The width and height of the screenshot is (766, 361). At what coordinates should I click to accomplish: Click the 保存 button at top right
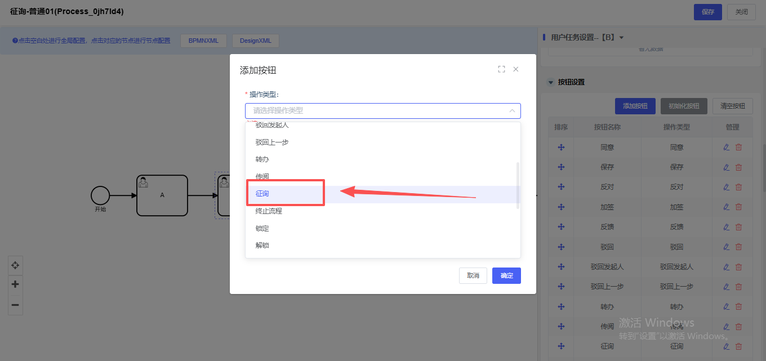[x=707, y=12]
